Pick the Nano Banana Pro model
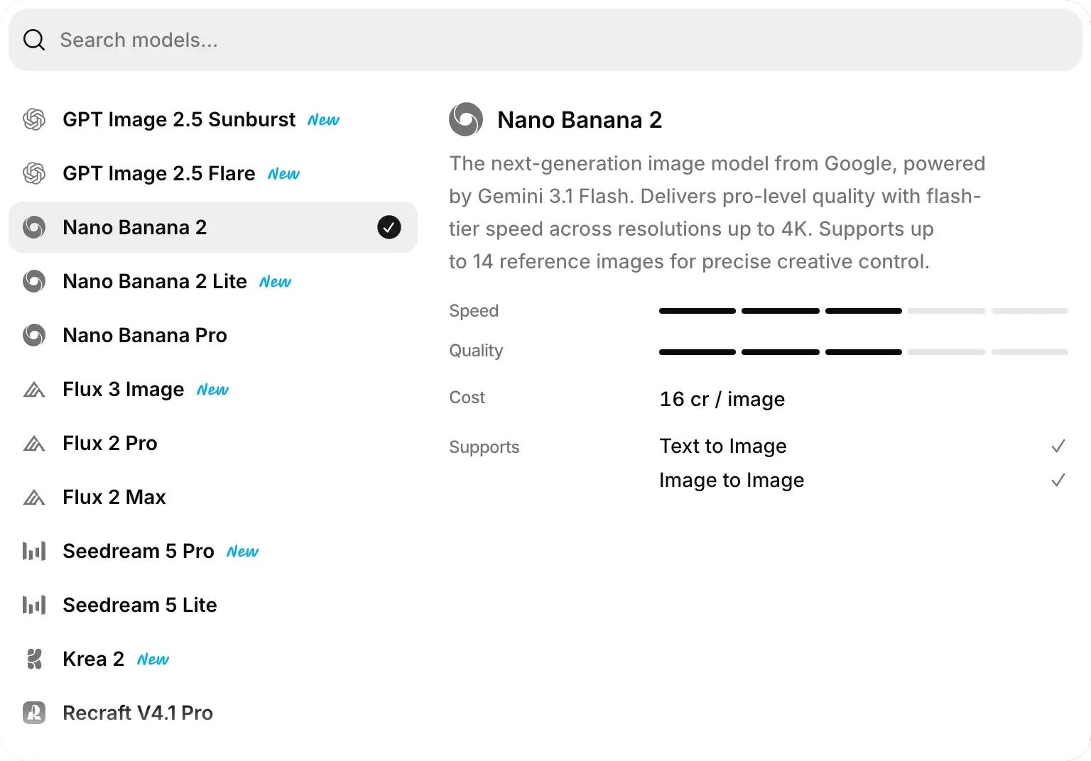Image resolution: width=1091 pixels, height=761 pixels. coord(213,335)
